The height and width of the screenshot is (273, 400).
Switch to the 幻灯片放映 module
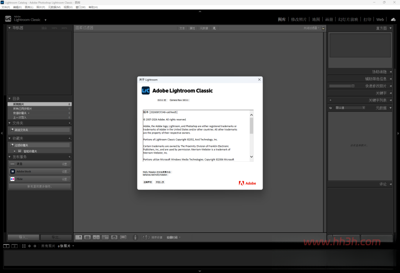coord(348,20)
